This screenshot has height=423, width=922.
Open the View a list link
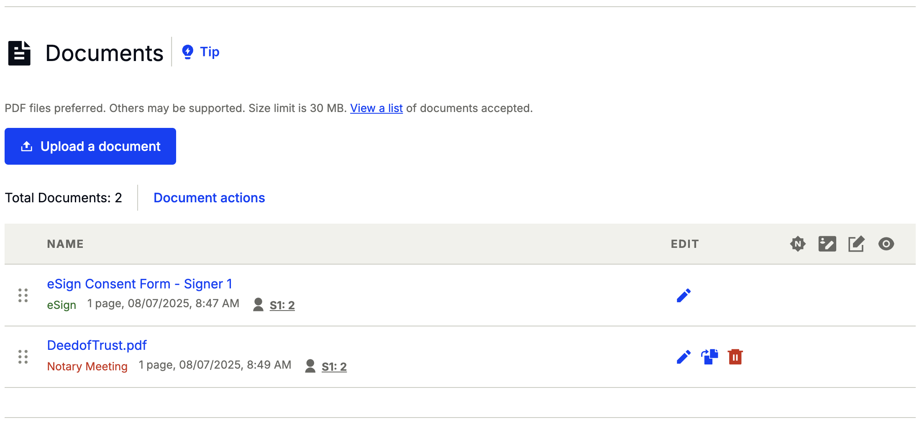tap(376, 108)
